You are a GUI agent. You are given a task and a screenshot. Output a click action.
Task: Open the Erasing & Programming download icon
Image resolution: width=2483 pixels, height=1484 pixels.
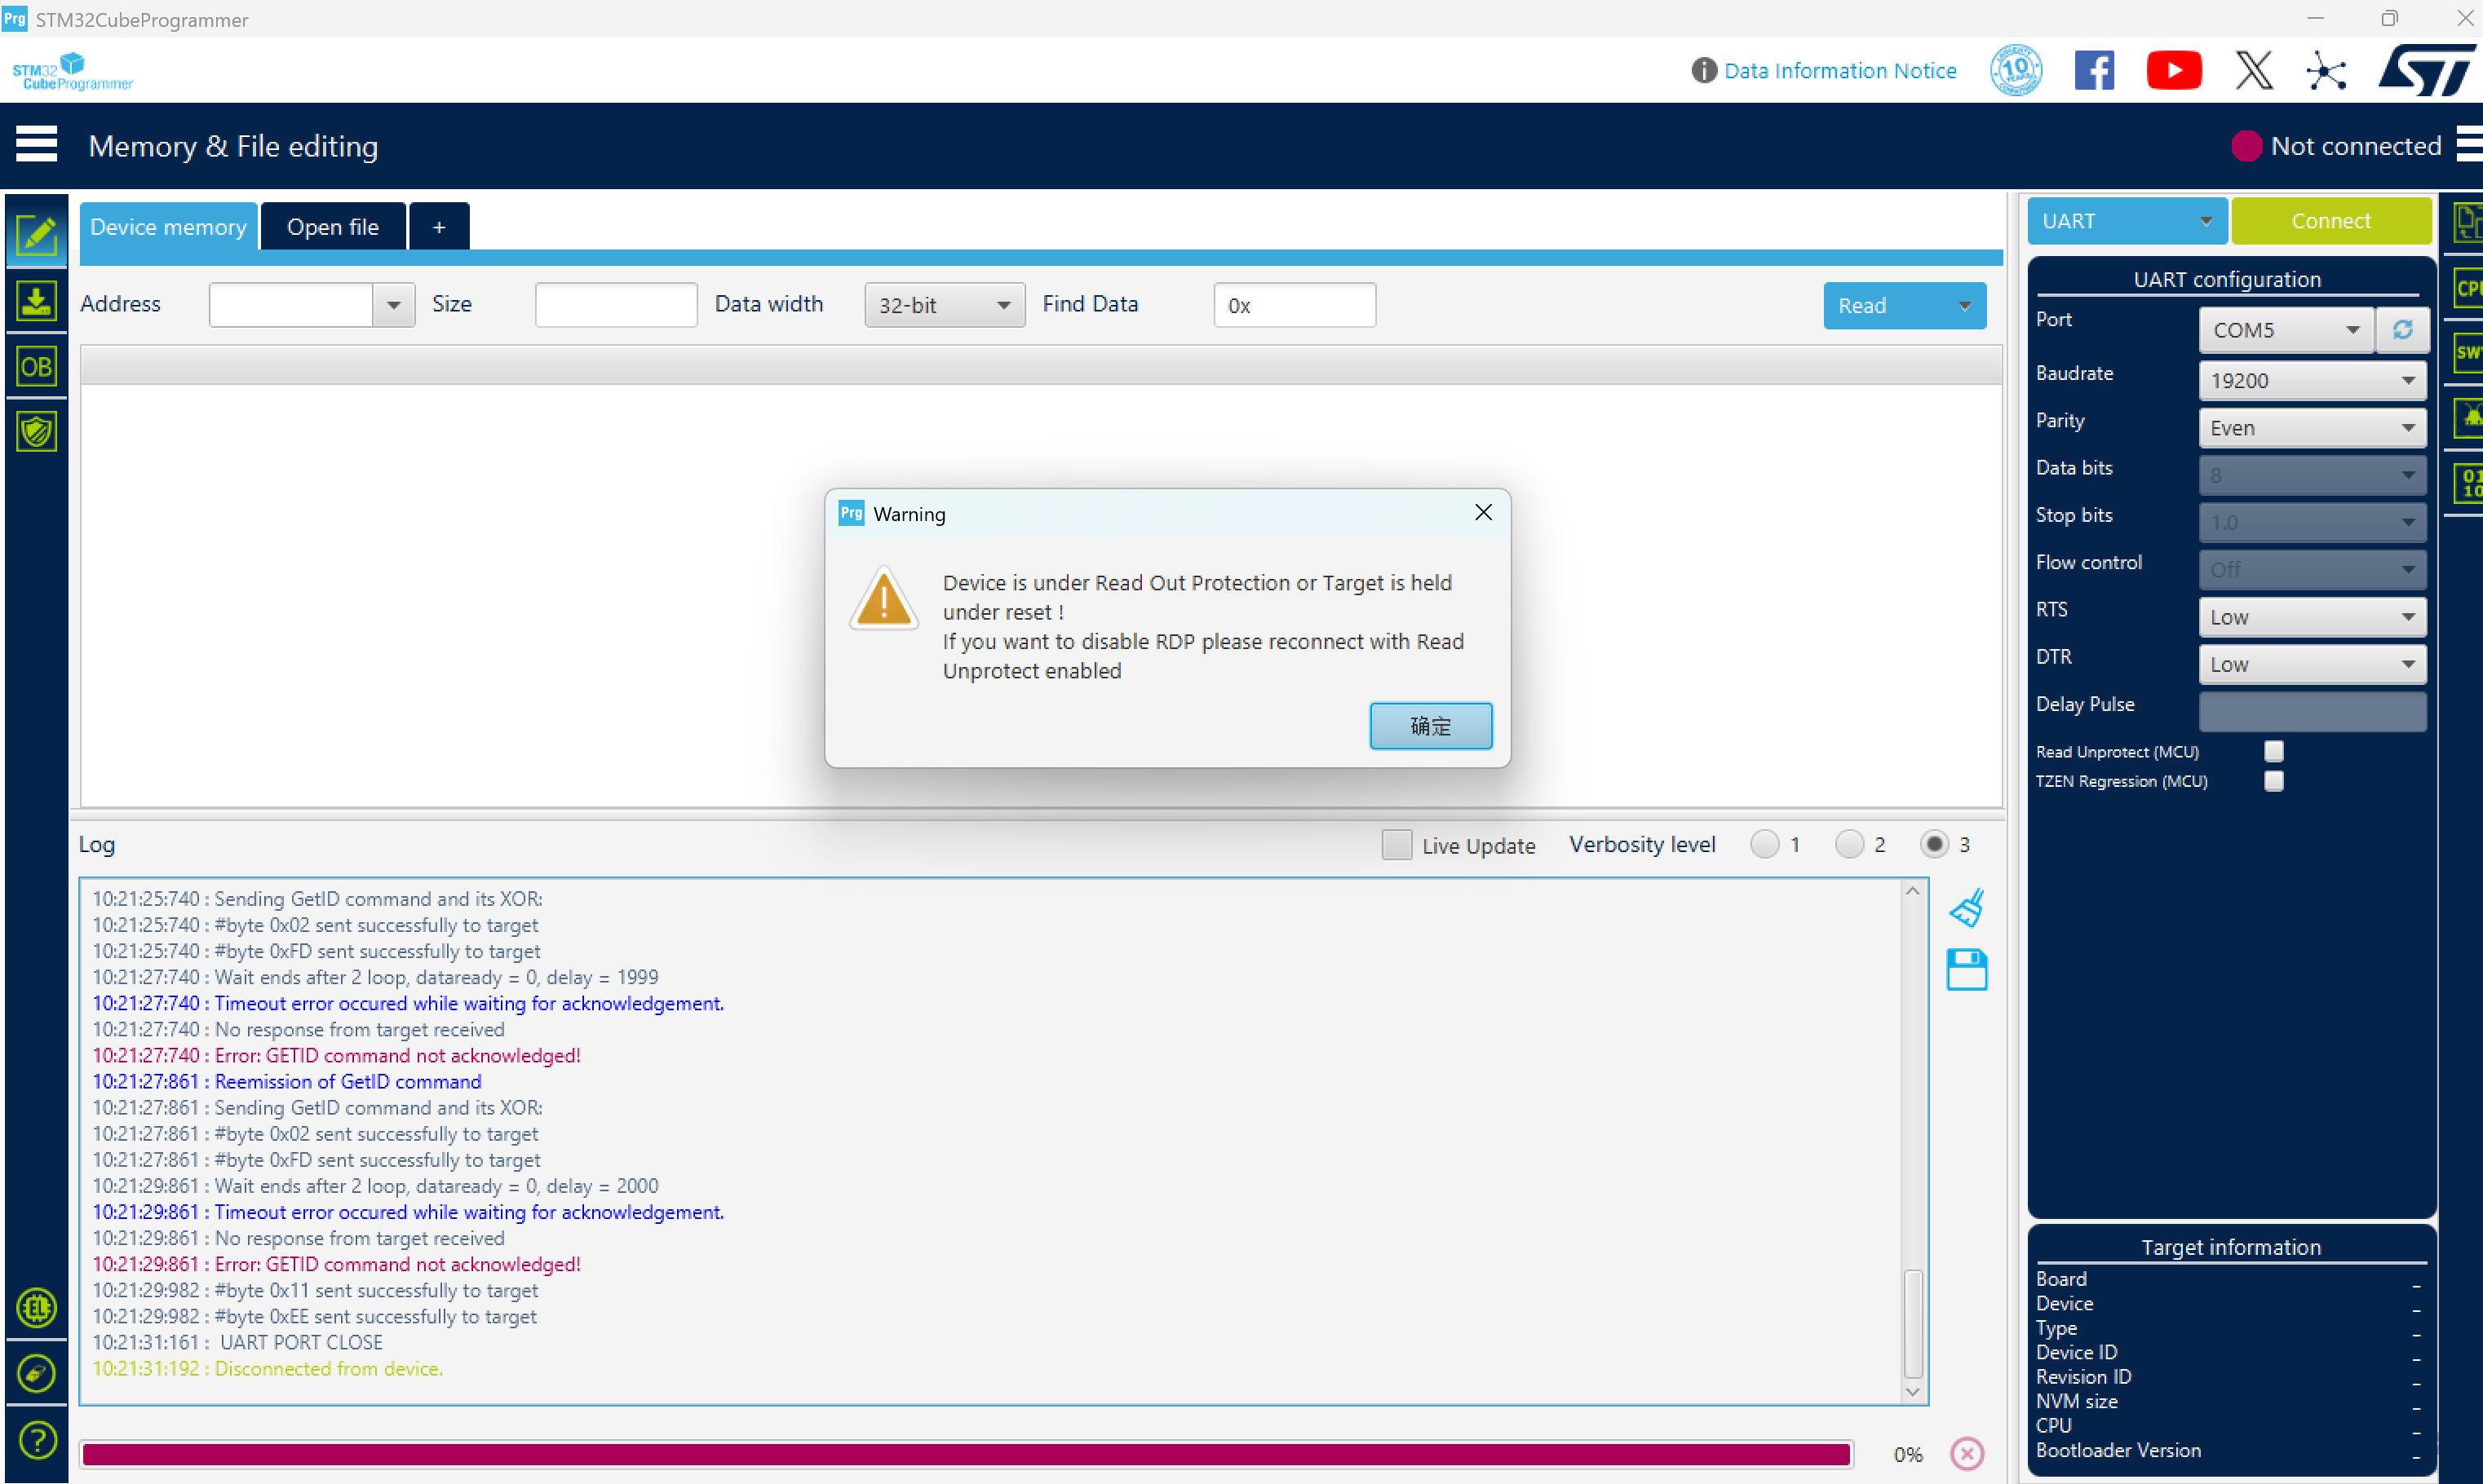click(37, 301)
